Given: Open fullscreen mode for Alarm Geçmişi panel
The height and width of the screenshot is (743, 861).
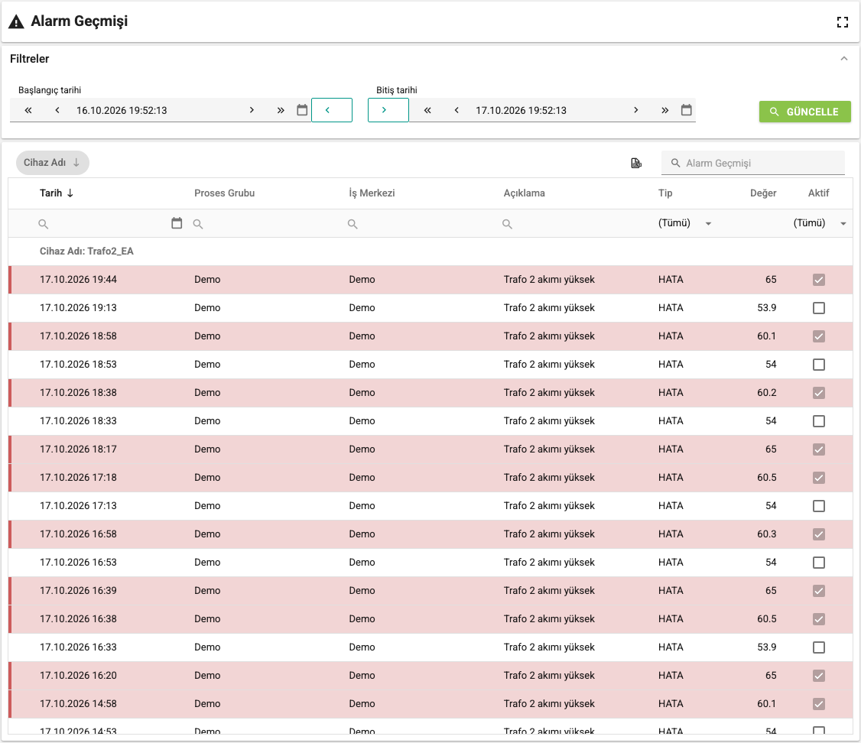Looking at the screenshot, I should coord(843,22).
